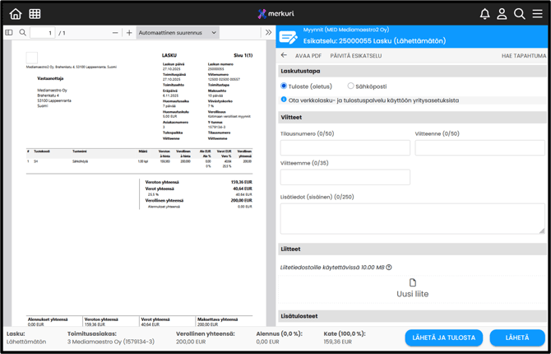This screenshot has width=551, height=354.
Task: Open automatic zoom level dropdown
Action: click(x=178, y=33)
